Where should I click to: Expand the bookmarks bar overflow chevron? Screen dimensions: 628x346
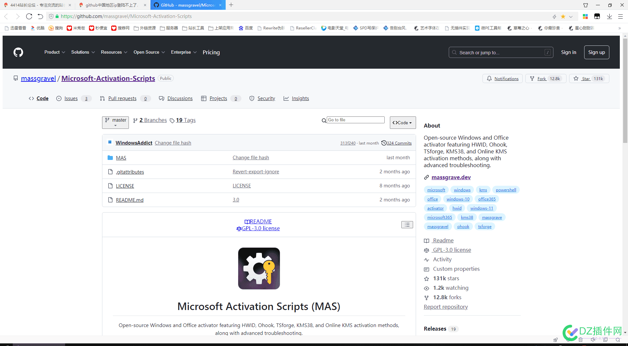[619, 28]
